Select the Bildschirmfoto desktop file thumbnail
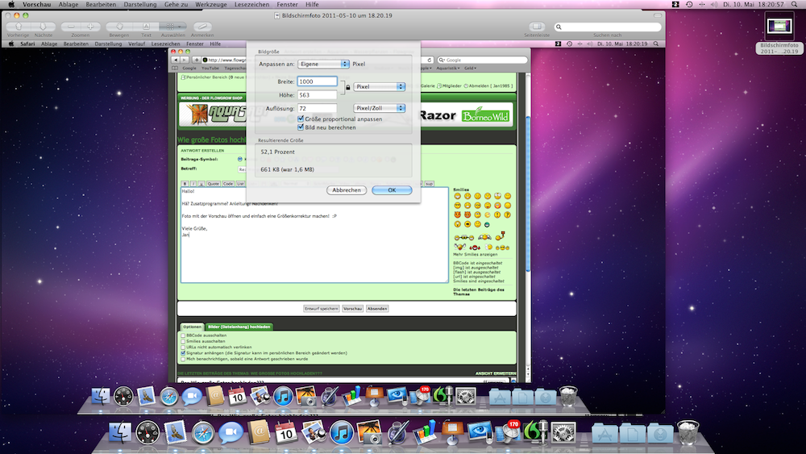 point(779,27)
